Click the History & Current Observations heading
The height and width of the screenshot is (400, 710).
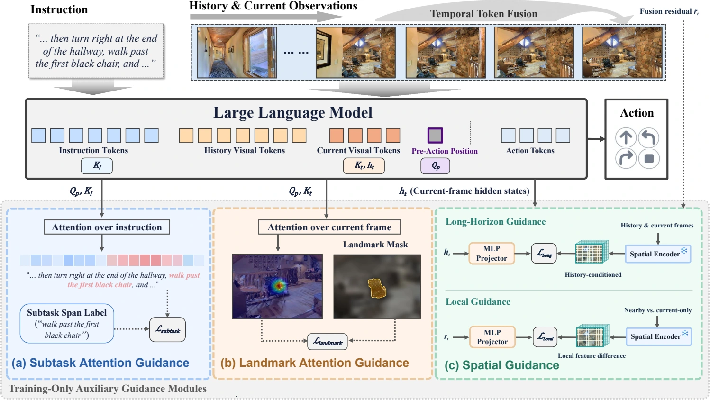(273, 6)
